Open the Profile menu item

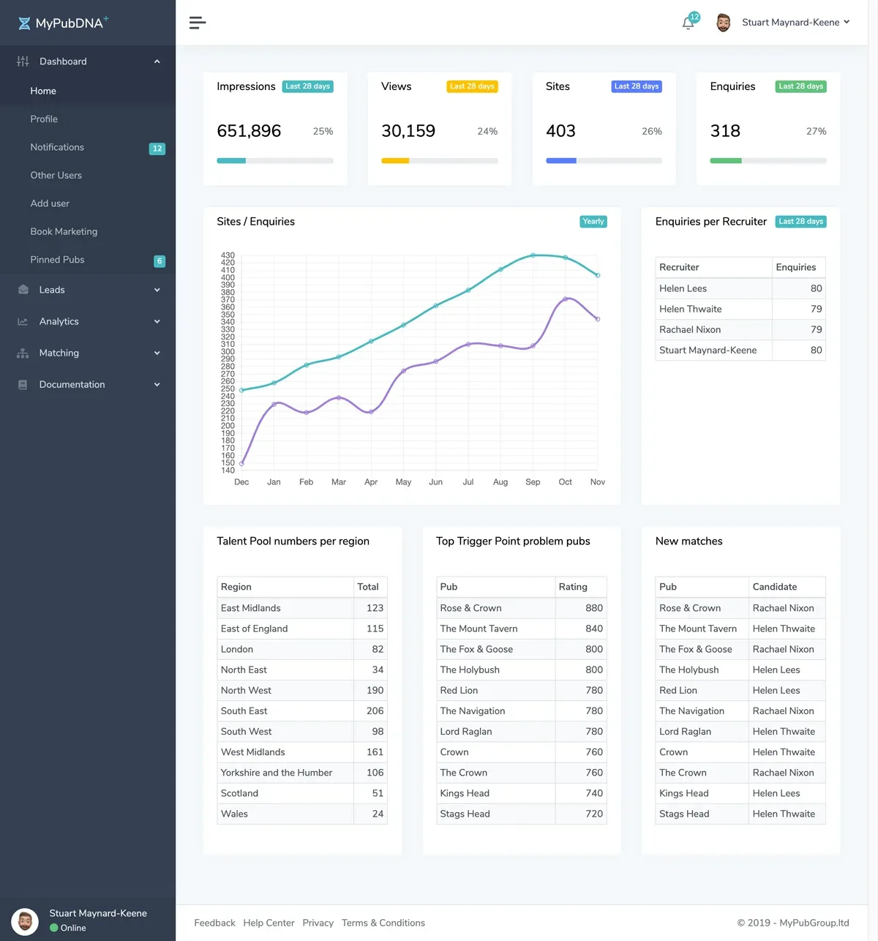tap(44, 119)
